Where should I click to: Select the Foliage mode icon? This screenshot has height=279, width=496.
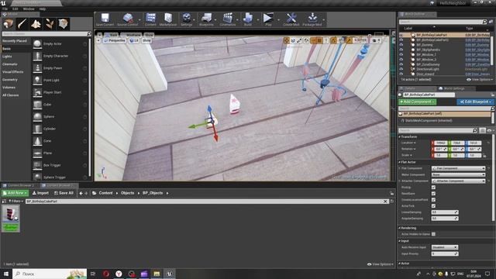(x=50, y=24)
